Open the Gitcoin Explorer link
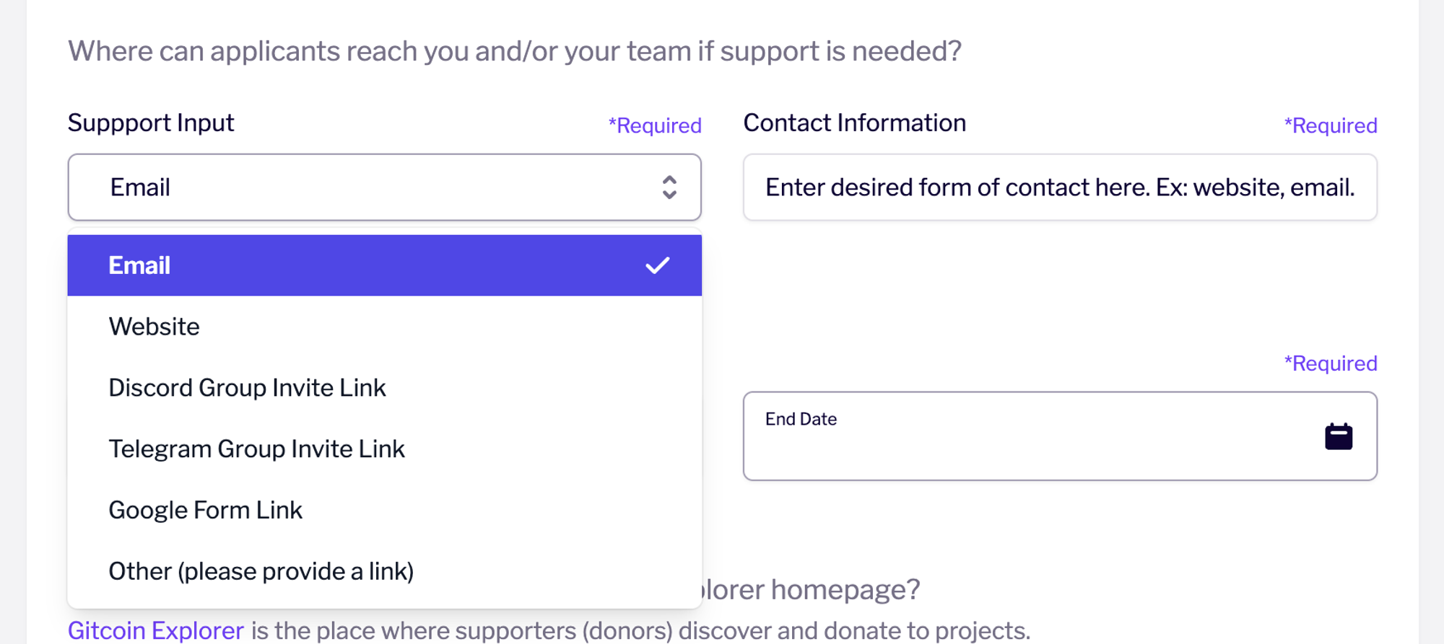The height and width of the screenshot is (644, 1444). [x=156, y=631]
